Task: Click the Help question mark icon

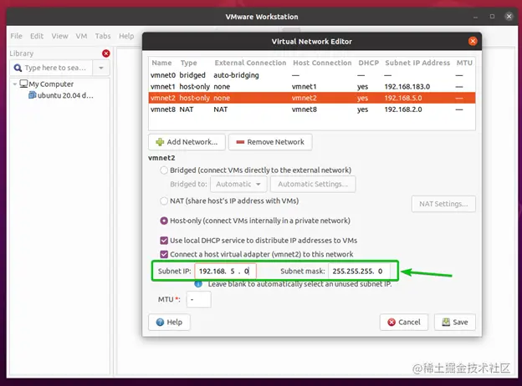Action: tap(160, 323)
